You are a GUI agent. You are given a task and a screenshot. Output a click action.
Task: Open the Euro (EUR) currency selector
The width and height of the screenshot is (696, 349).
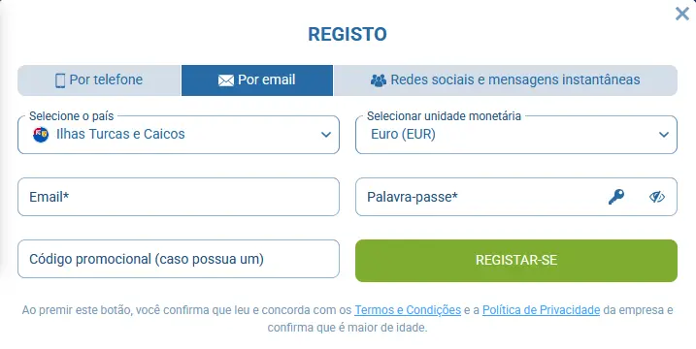click(x=516, y=135)
